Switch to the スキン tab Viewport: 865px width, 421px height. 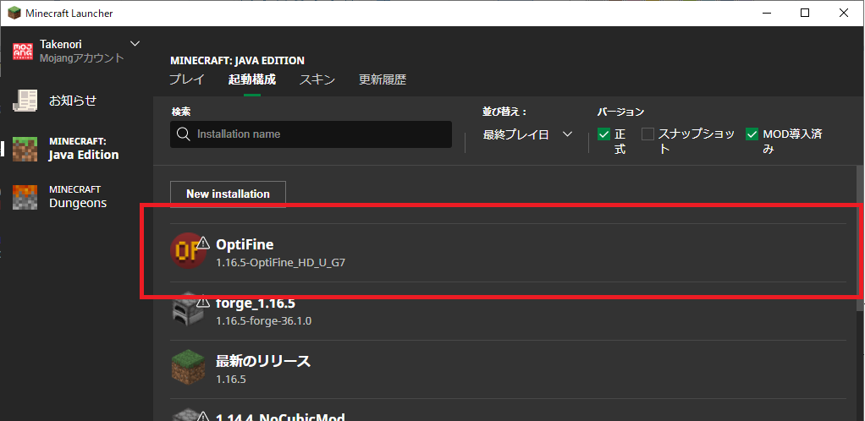click(317, 79)
